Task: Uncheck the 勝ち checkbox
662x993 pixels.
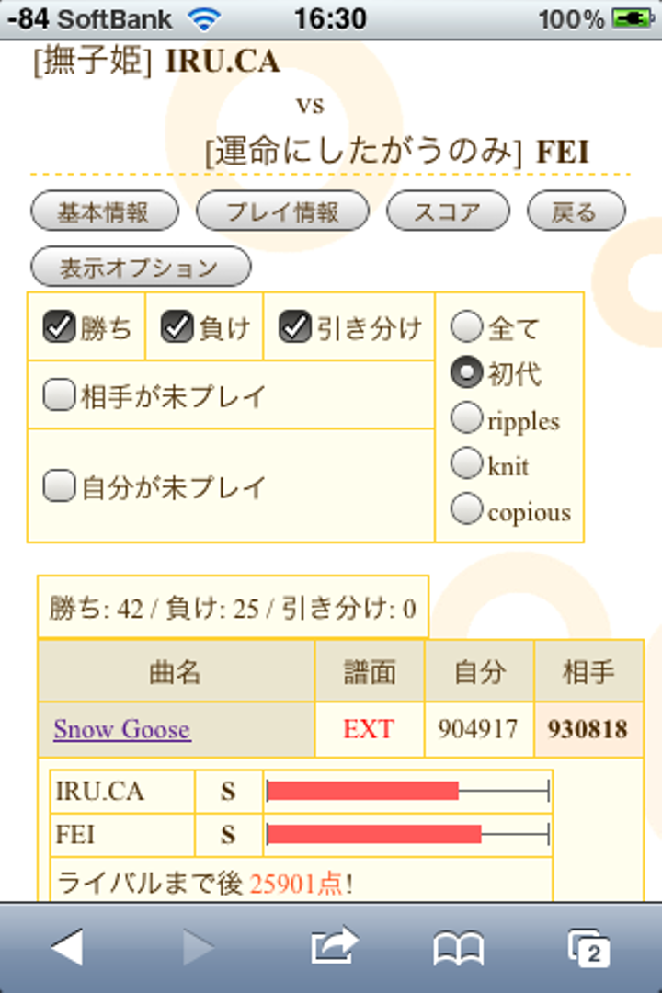Action: point(60,327)
